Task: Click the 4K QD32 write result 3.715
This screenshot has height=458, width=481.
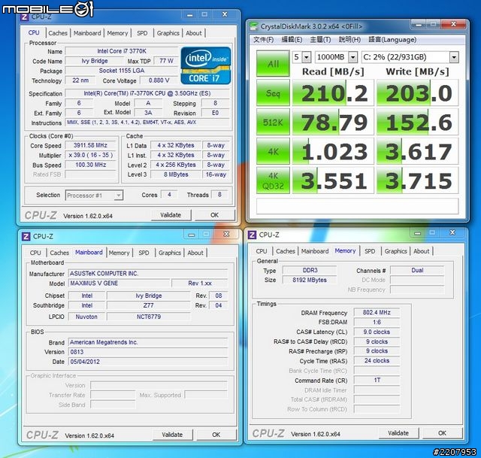Action: [418, 180]
